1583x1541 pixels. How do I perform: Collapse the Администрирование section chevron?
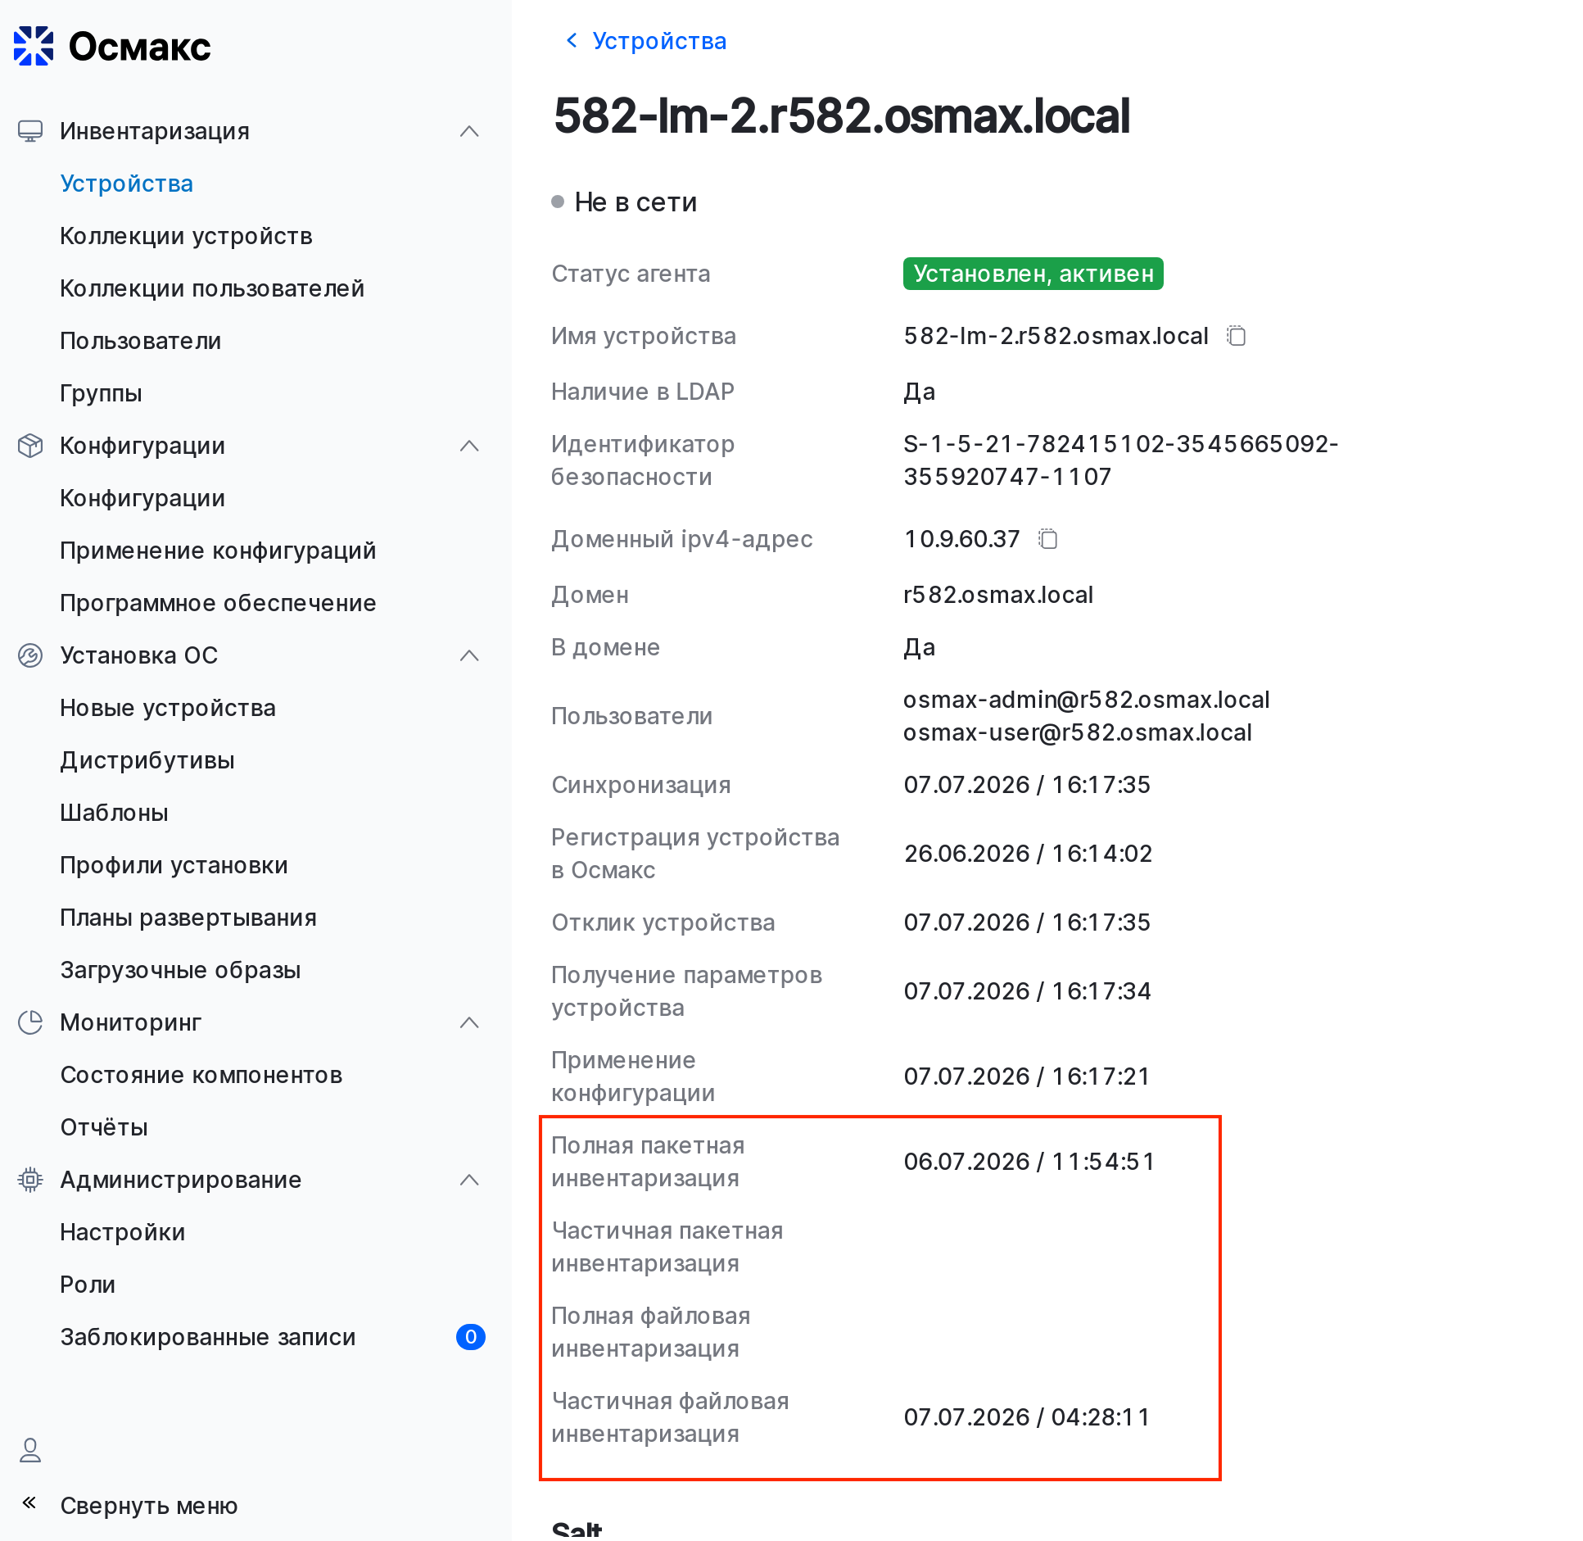pos(469,1180)
